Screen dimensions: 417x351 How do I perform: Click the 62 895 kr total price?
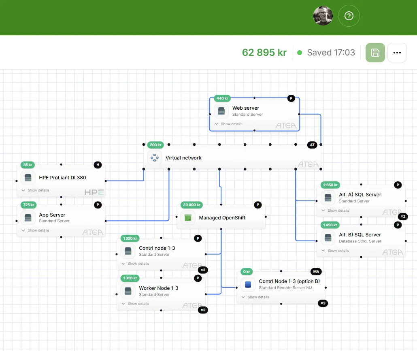point(264,53)
